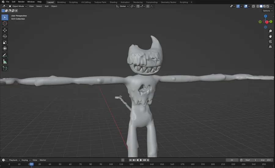This screenshot has width=275, height=168.
Task: Select the Add Cube tool
Action: pos(5,68)
